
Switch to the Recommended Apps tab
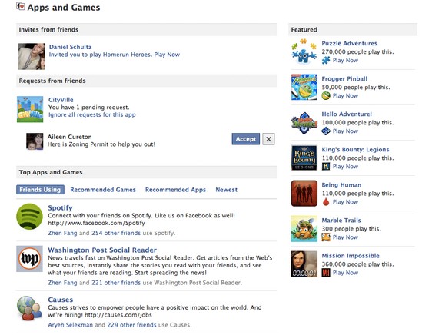(x=175, y=190)
